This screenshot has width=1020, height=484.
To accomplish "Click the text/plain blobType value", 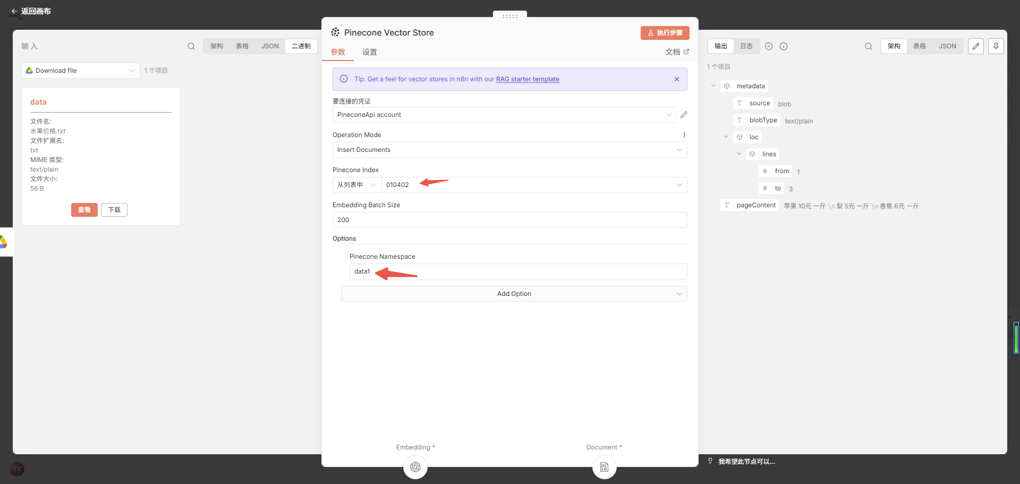I will click(x=799, y=121).
